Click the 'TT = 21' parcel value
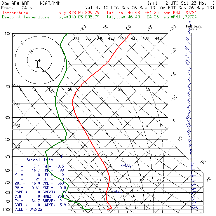The height and width of the screenshot is (216, 216). tap(27, 179)
